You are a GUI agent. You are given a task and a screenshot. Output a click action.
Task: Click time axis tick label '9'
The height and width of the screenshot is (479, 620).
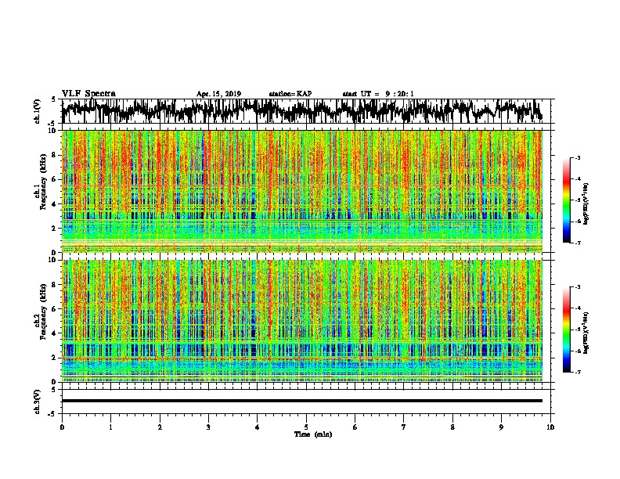(x=501, y=427)
